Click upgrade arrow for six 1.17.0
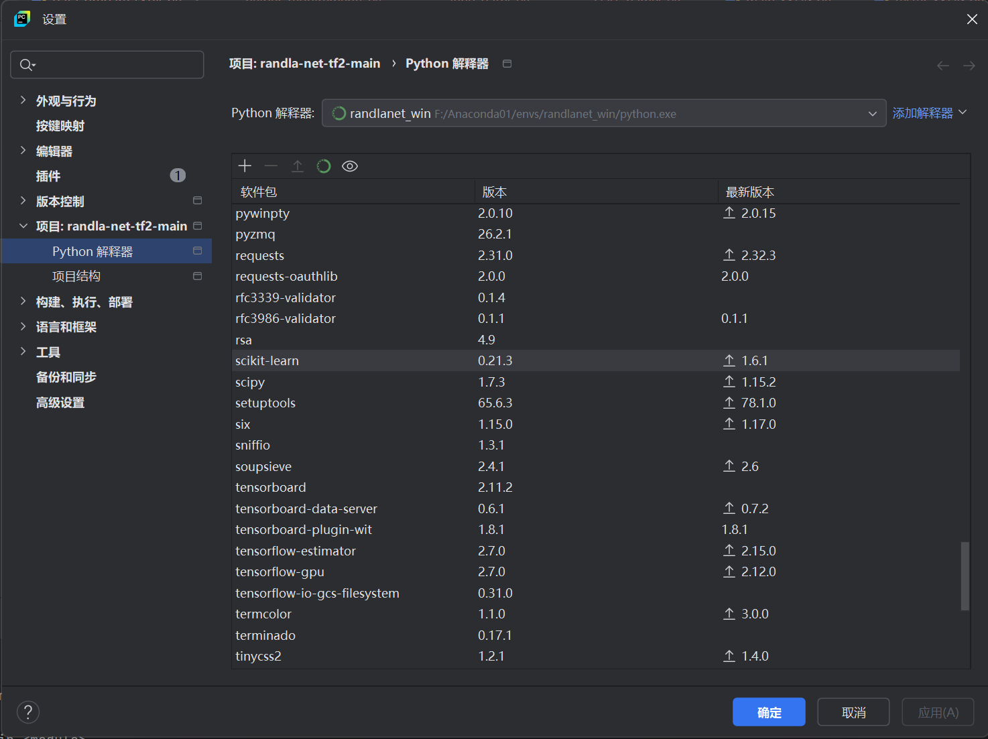This screenshot has height=739, width=988. tap(729, 424)
